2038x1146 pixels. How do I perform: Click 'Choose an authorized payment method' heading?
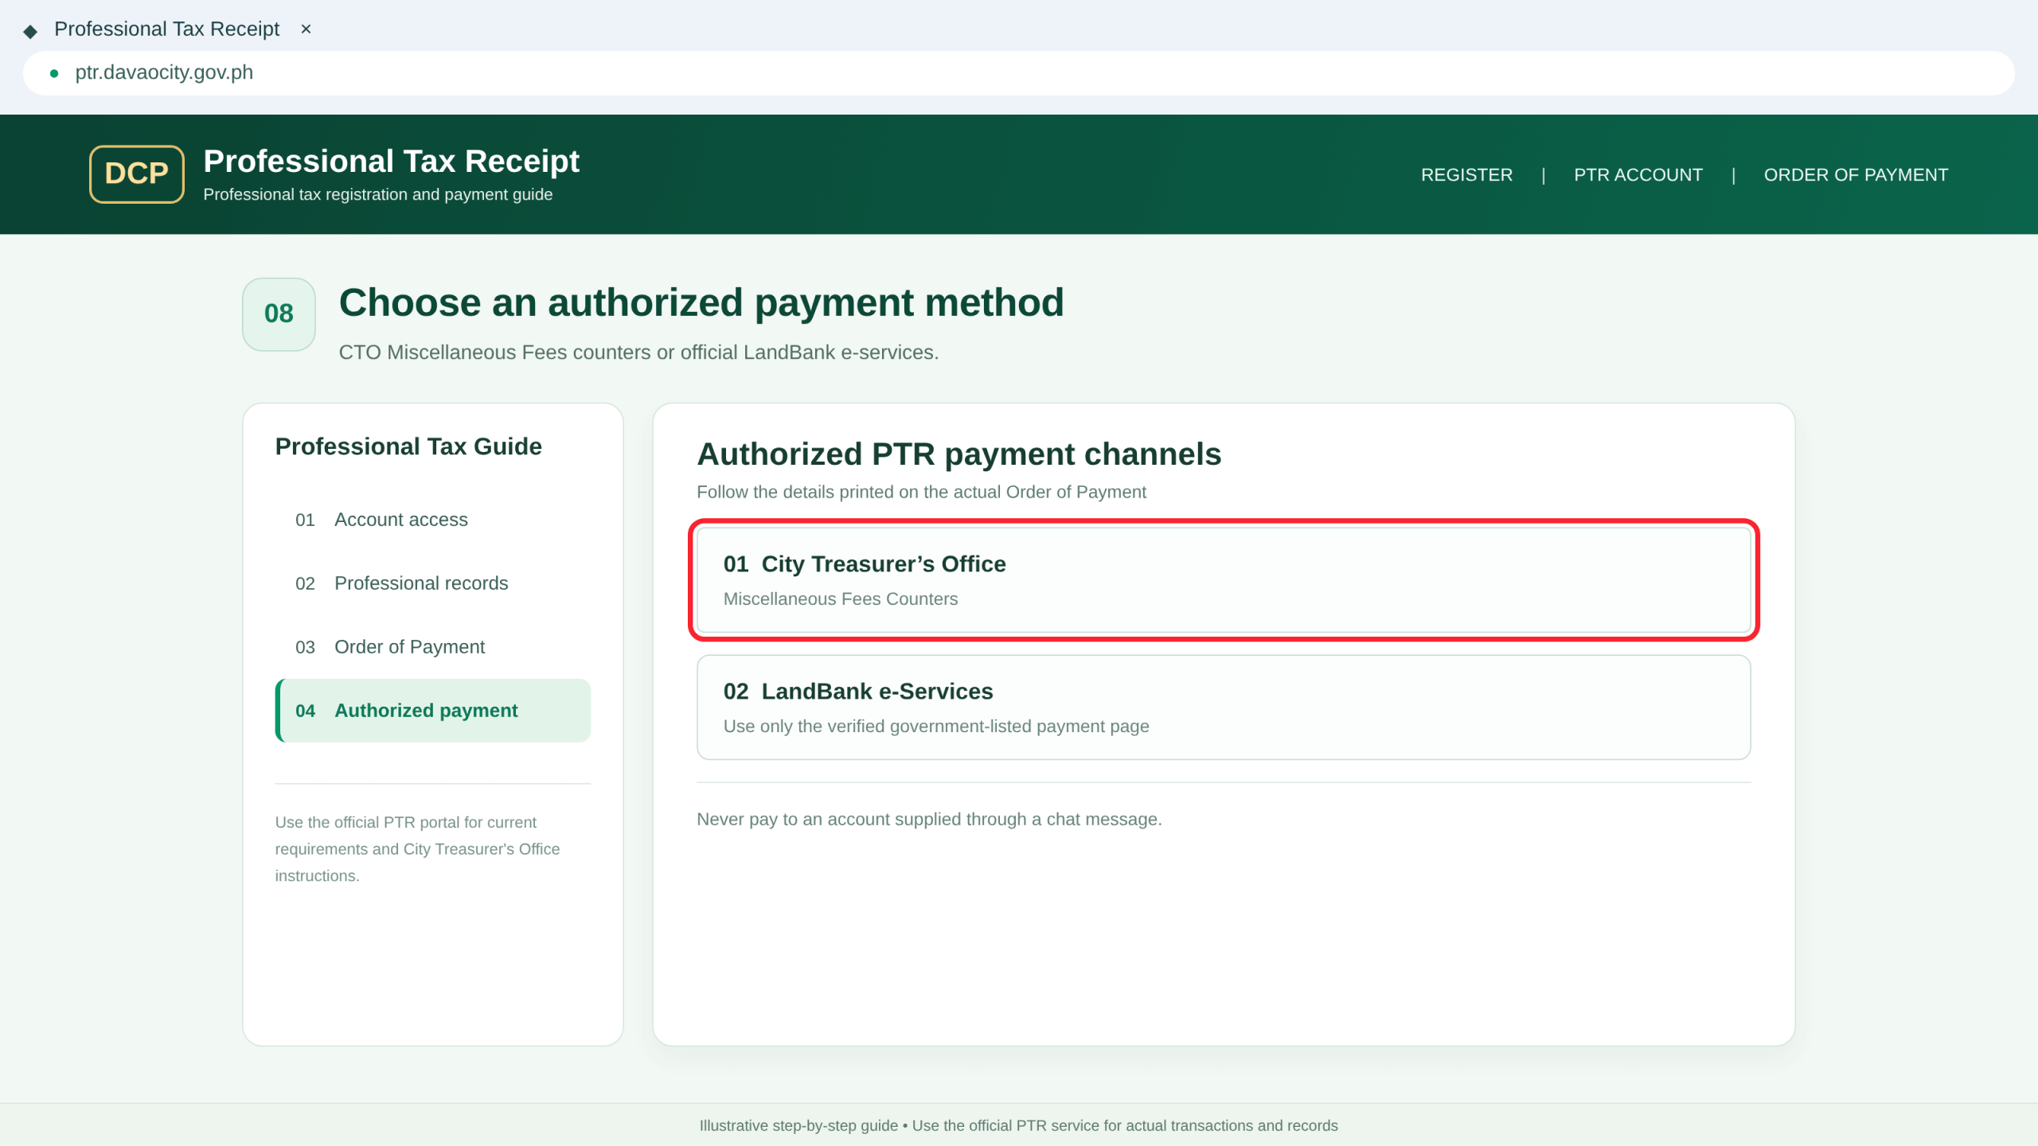pos(701,303)
